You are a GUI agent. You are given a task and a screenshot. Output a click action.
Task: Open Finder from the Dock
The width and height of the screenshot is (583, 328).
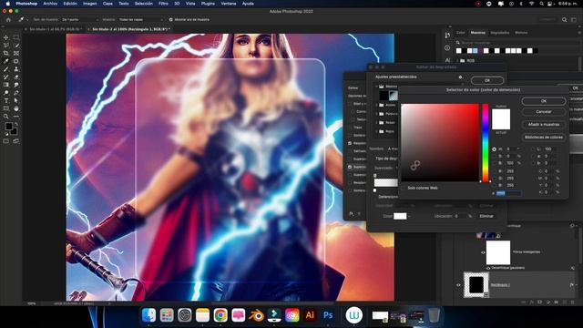148,315
